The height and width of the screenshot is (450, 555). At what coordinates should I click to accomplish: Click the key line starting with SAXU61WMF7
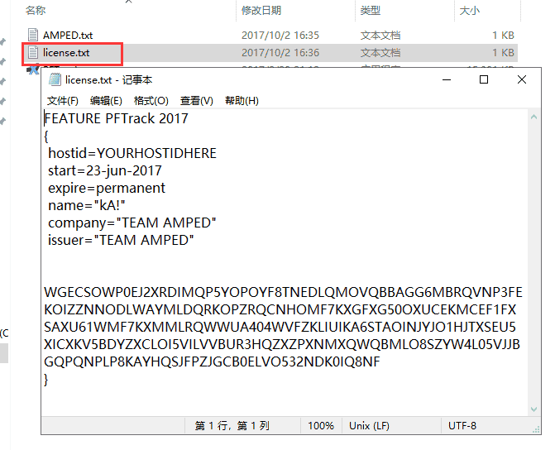pyautogui.click(x=280, y=327)
